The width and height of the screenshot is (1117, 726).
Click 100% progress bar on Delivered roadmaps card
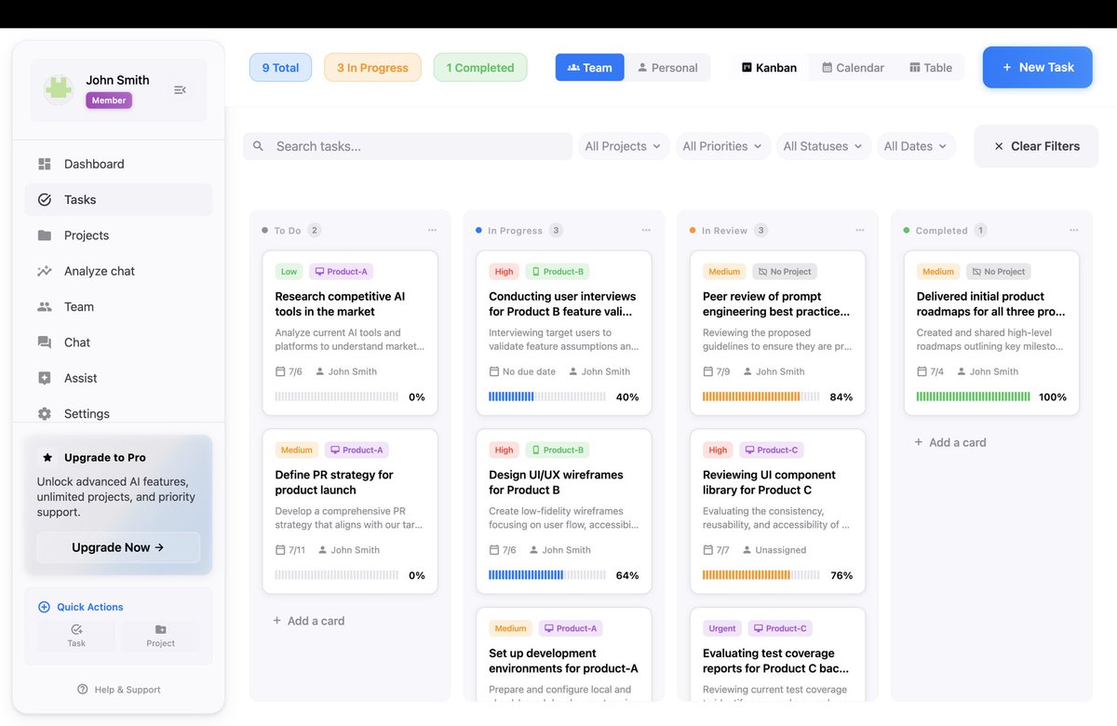974,397
